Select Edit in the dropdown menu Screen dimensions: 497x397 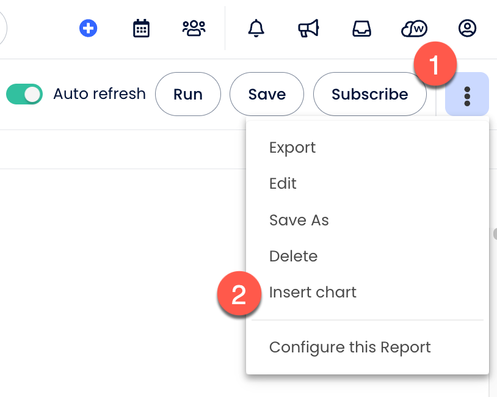(x=283, y=184)
